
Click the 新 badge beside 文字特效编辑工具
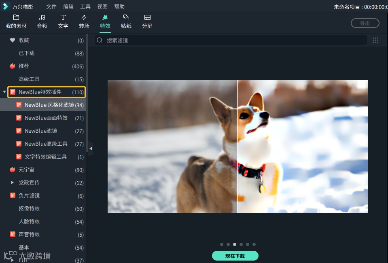point(19,157)
